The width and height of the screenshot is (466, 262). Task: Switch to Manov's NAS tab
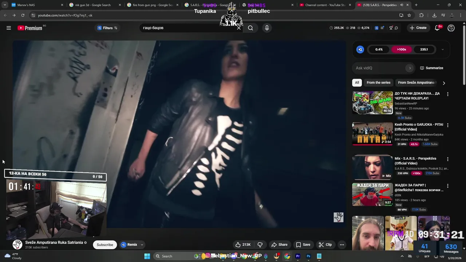point(36,5)
